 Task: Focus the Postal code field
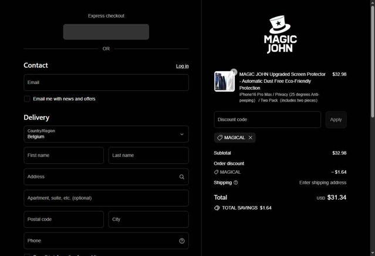[63, 220]
